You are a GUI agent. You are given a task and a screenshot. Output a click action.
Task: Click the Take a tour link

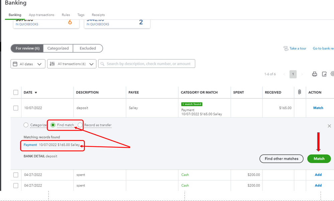[298, 49]
